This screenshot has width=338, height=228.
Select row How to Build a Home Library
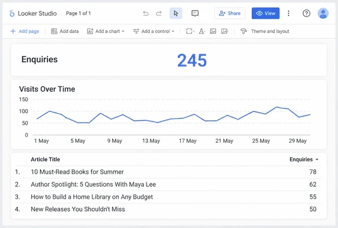tap(168, 197)
